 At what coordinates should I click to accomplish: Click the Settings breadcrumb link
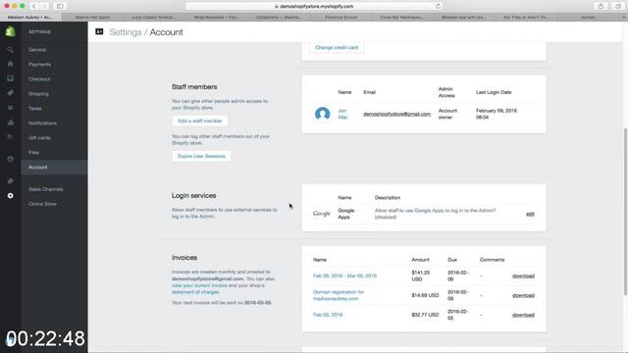tap(126, 32)
